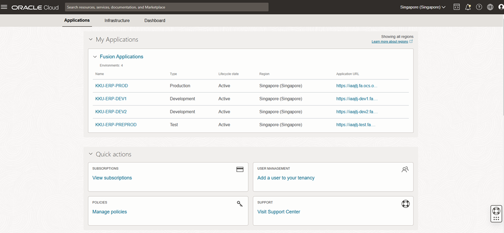
Task: Click the Test type cell in PREPROD row
Action: tap(174, 125)
